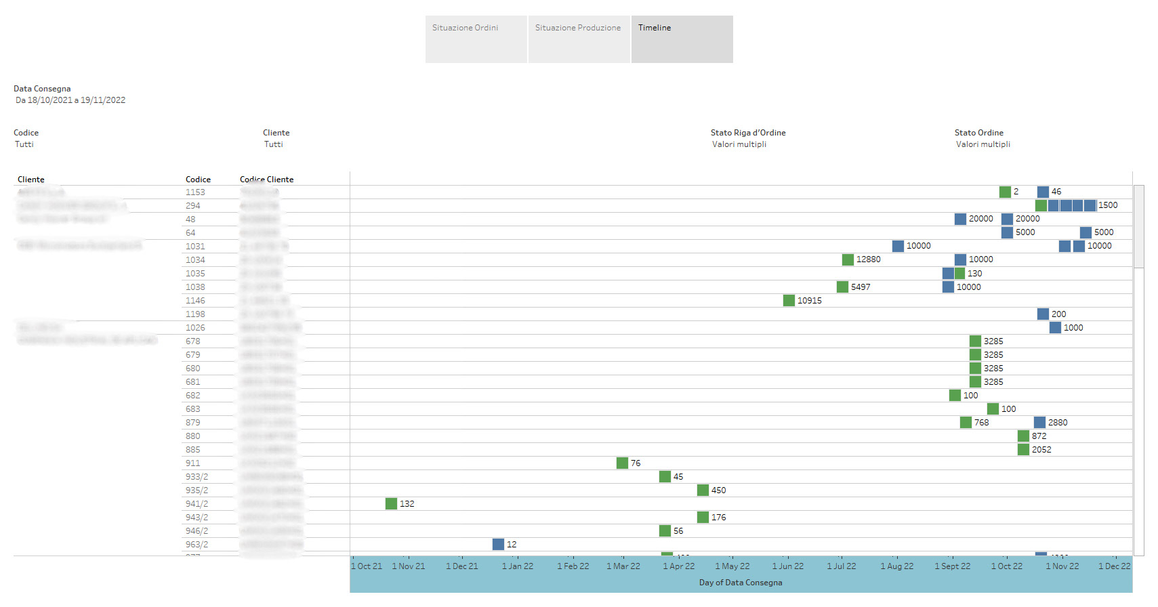Select the green marker labeled 132
Image resolution: width=1158 pixels, height=607 pixels.
391,503
